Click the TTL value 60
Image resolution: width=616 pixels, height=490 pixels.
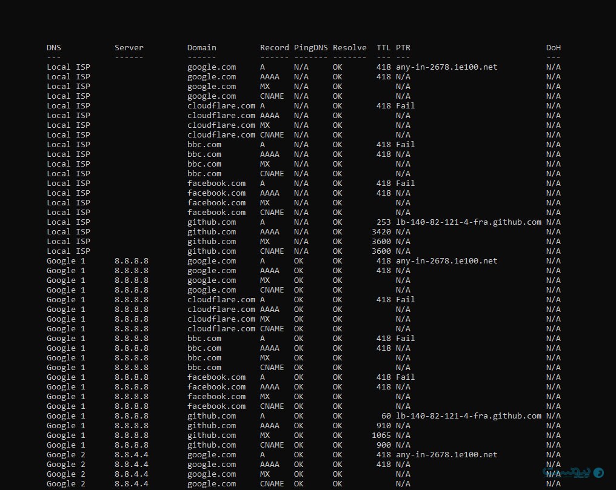pyautogui.click(x=386, y=416)
